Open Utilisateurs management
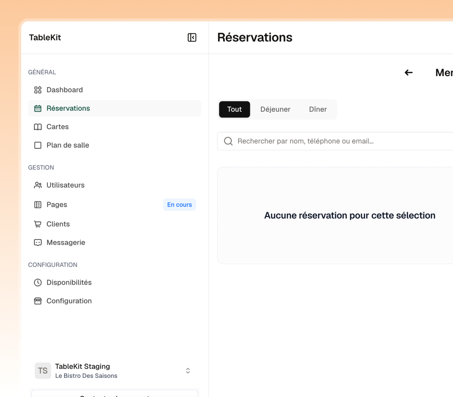 [x=115, y=185]
